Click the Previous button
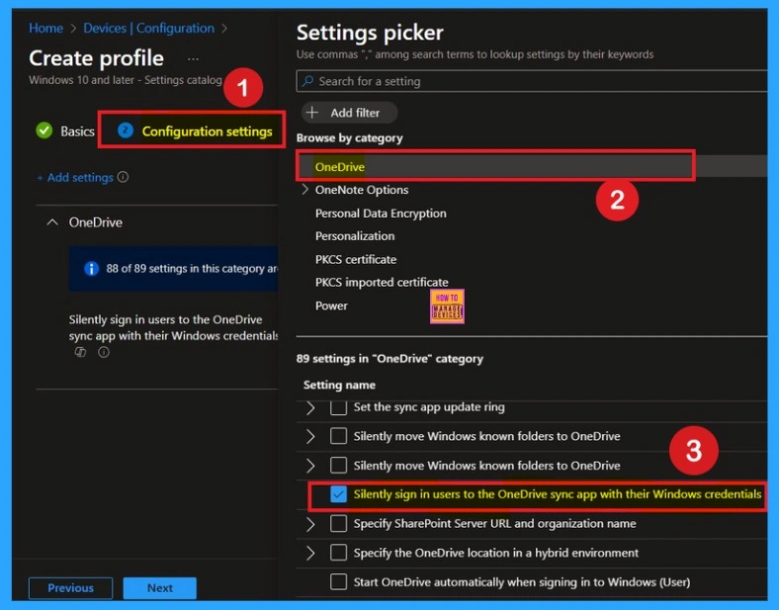The image size is (779, 610). [70, 587]
